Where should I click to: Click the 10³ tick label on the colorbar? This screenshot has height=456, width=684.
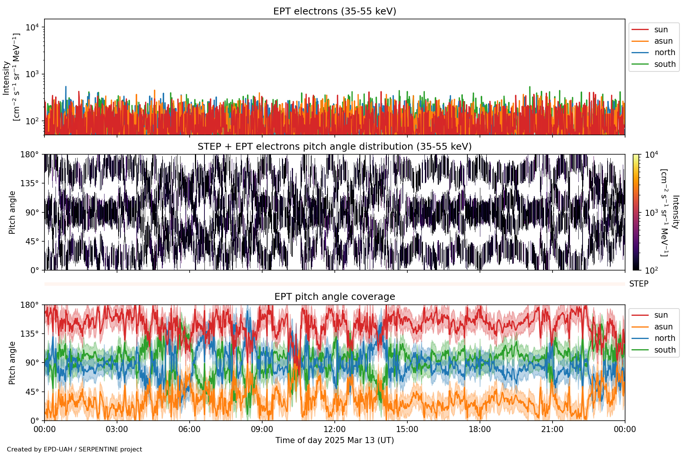click(x=651, y=213)
